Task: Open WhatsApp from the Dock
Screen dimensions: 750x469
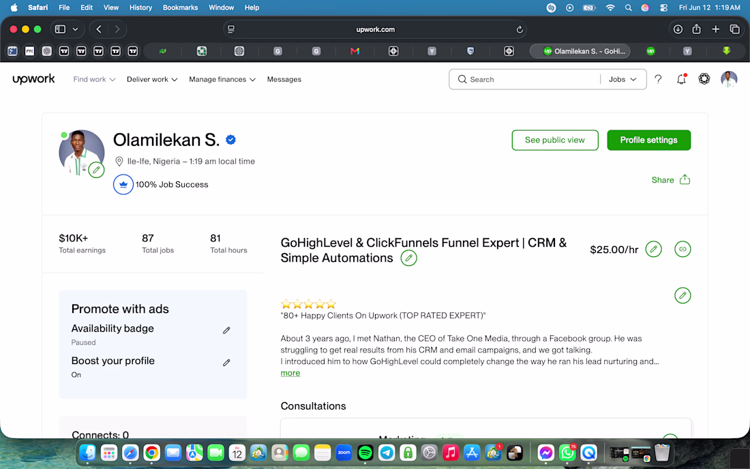Action: (x=567, y=452)
